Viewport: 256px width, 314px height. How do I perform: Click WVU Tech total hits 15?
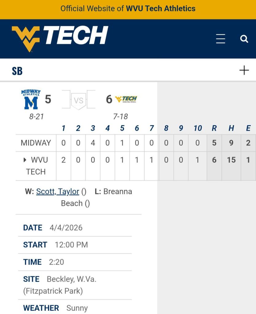click(231, 160)
